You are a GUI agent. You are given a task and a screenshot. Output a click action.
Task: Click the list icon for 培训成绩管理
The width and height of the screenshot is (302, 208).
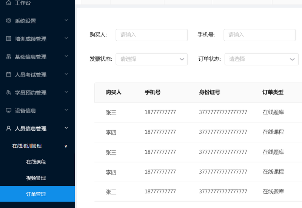[8, 38]
